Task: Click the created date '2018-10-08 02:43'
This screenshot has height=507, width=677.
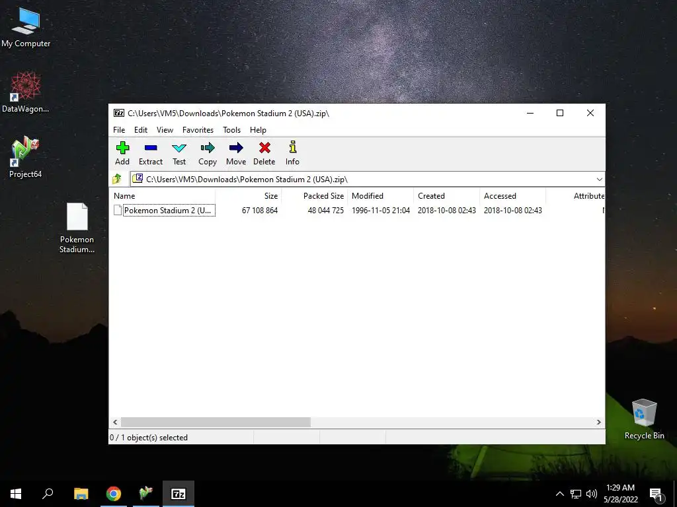Action: (446, 211)
